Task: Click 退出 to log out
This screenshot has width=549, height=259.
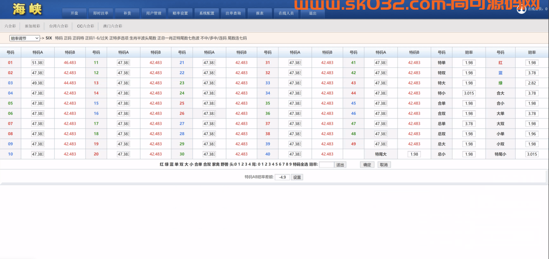Action: coord(312,13)
